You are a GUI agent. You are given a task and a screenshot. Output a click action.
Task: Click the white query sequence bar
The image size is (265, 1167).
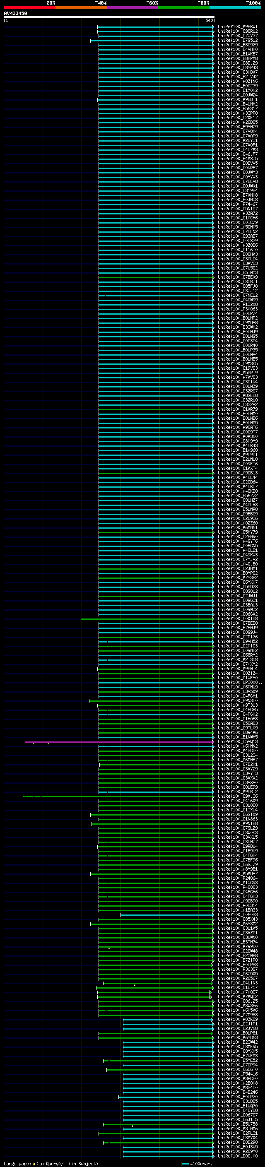109,17
